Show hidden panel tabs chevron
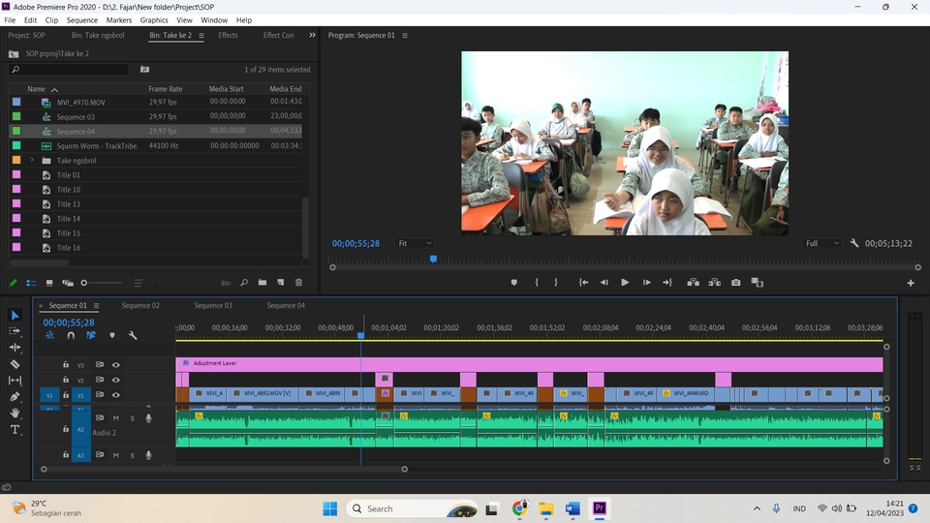This screenshot has width=930, height=523. coord(312,35)
